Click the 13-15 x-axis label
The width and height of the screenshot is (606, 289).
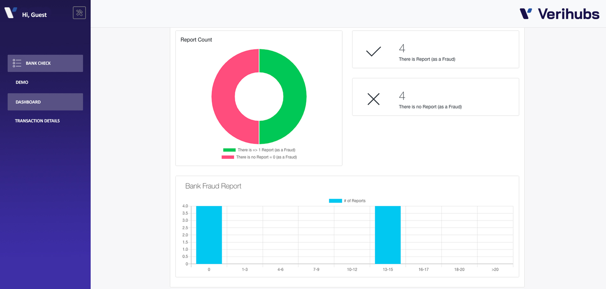coord(388,270)
